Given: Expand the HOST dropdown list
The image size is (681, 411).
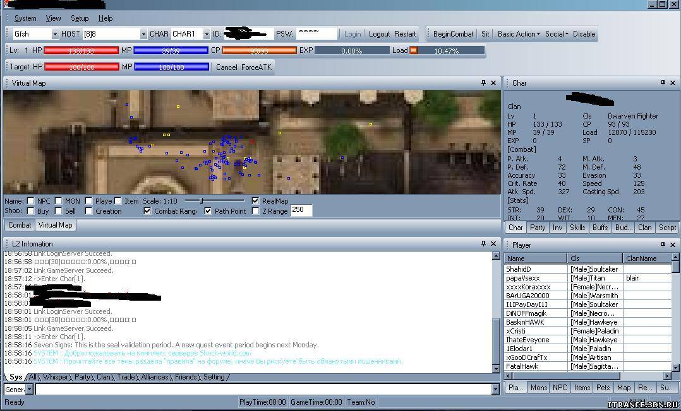Looking at the screenshot, I should [x=144, y=34].
